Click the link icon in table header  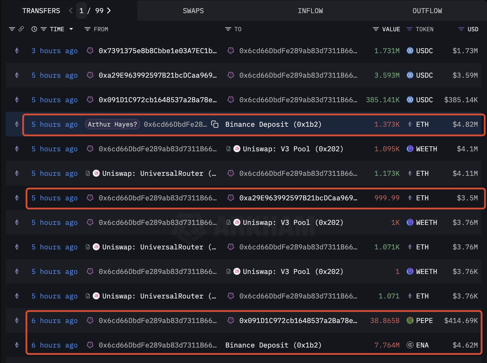coord(21,29)
